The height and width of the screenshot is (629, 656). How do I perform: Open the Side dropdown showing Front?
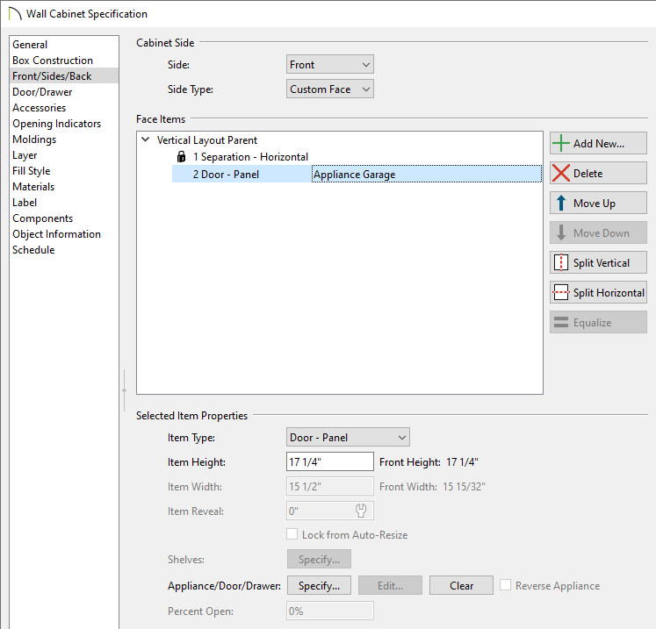tap(329, 64)
